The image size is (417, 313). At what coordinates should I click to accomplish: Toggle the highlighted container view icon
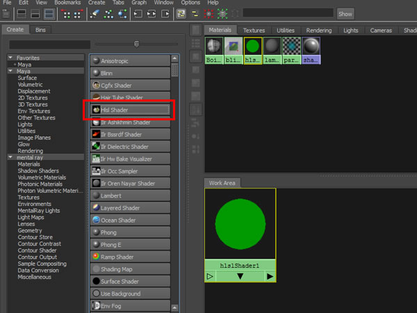(181, 14)
